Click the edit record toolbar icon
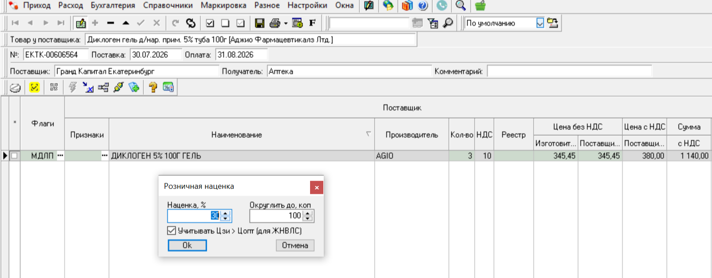The image size is (712, 278). [80, 23]
